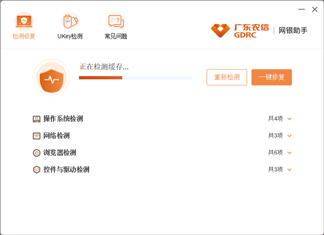Click the 控件与驱动检测 code hexagon icon

(37, 170)
